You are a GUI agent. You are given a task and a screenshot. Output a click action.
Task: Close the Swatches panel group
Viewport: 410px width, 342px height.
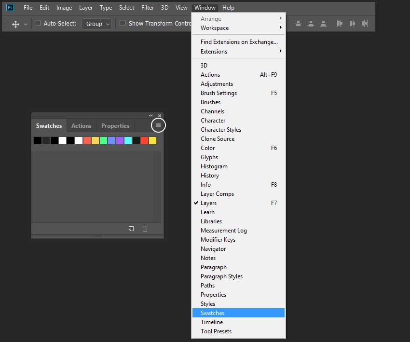click(160, 116)
